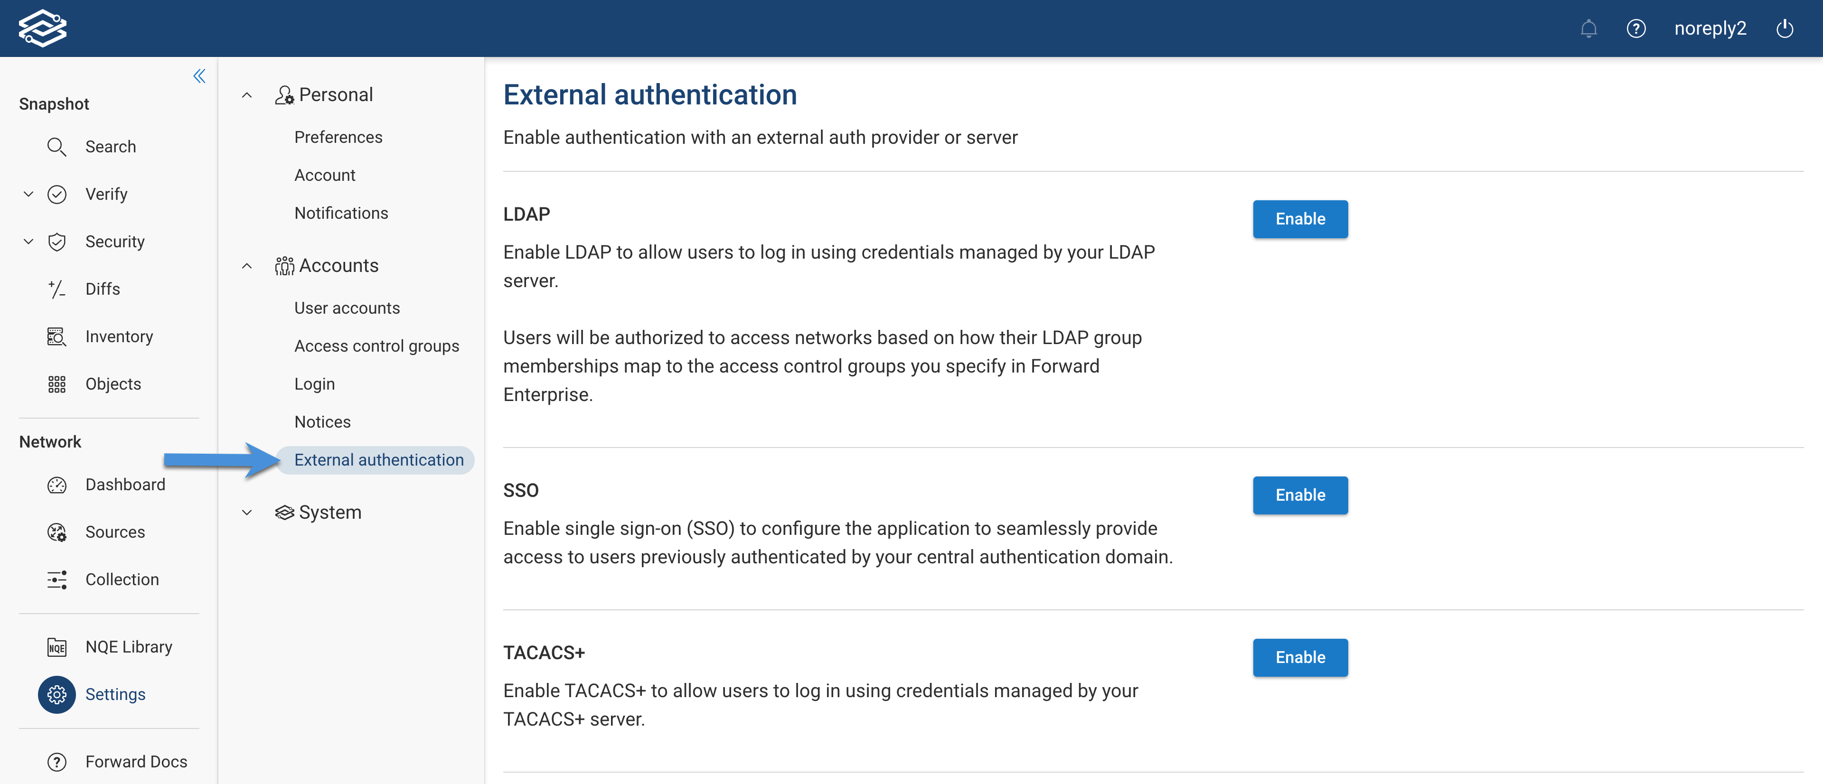The height and width of the screenshot is (784, 1823).
Task: Enable SSO authentication
Action: [1299, 495]
